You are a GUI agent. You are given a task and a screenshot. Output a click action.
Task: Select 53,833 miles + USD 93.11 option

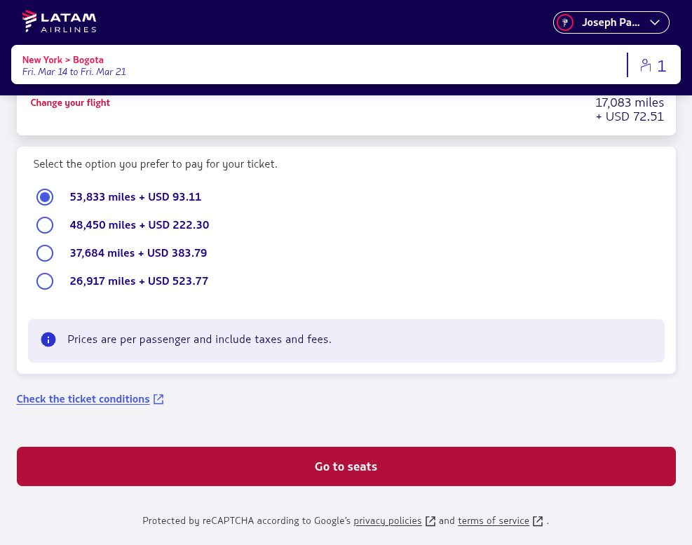click(x=45, y=197)
